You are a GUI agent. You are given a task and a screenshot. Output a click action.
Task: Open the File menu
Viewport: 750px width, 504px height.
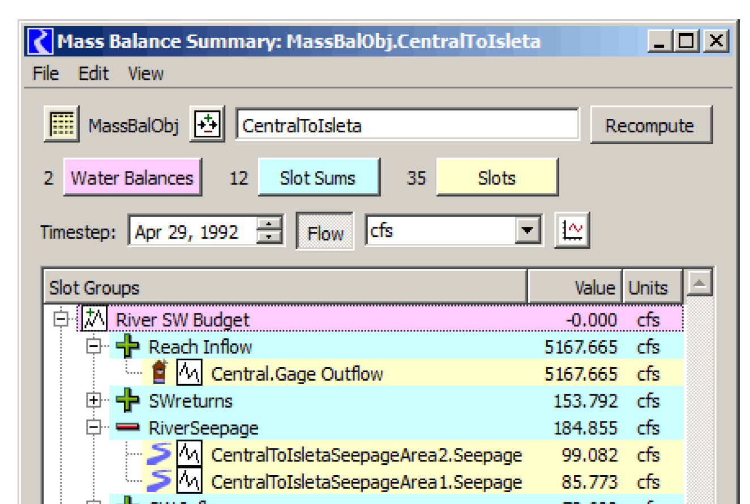(45, 74)
